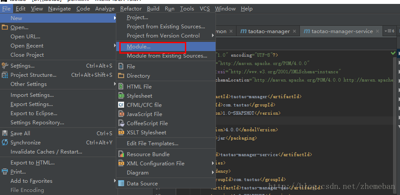
Task: Click the CoffeeScript File icon
Action: tap(121, 123)
